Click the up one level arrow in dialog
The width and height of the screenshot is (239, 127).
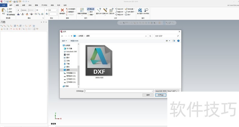[x=71, y=36]
